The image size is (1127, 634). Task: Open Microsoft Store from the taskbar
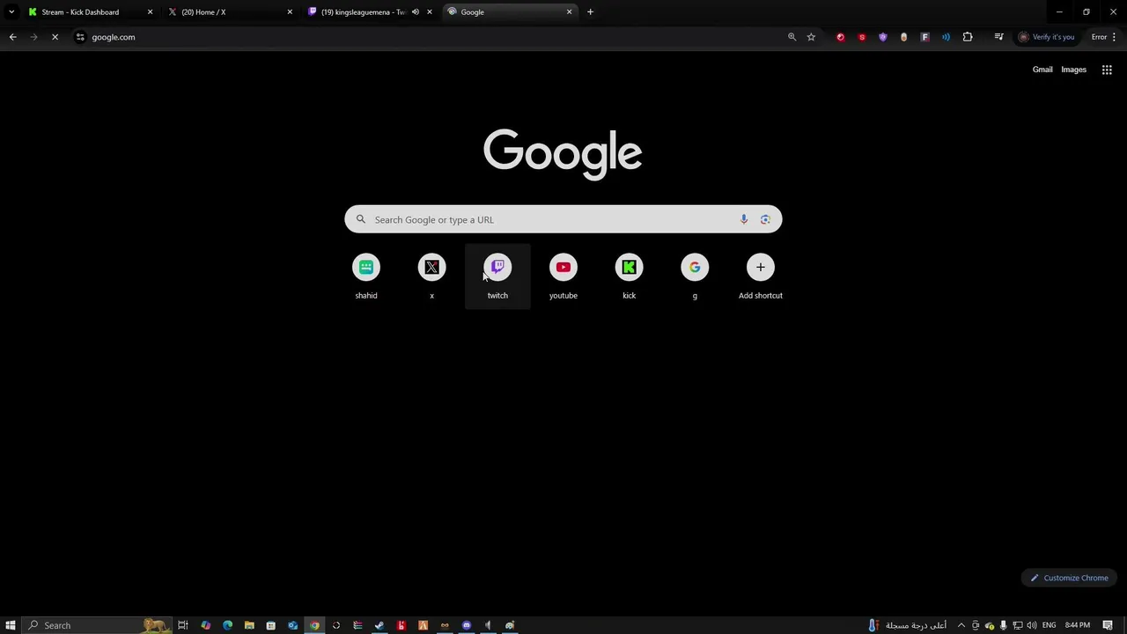[270, 625]
